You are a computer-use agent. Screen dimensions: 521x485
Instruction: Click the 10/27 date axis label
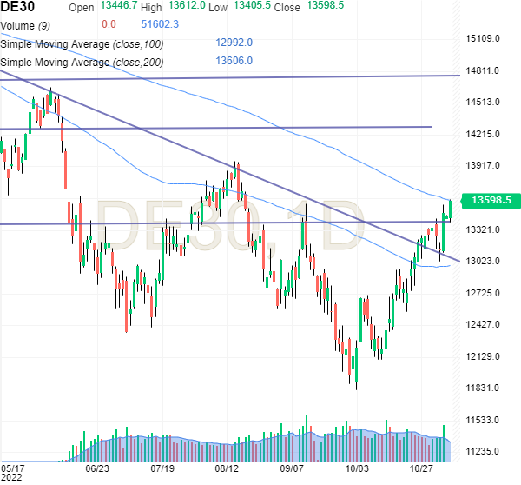tap(422, 466)
